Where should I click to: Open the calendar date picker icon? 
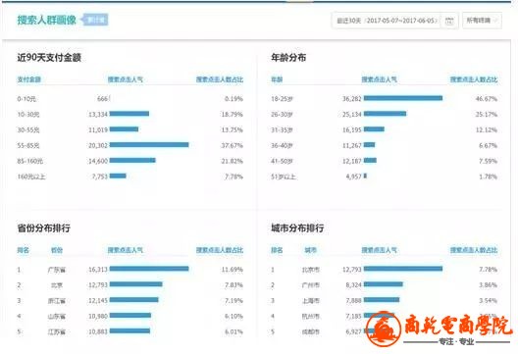coord(449,21)
